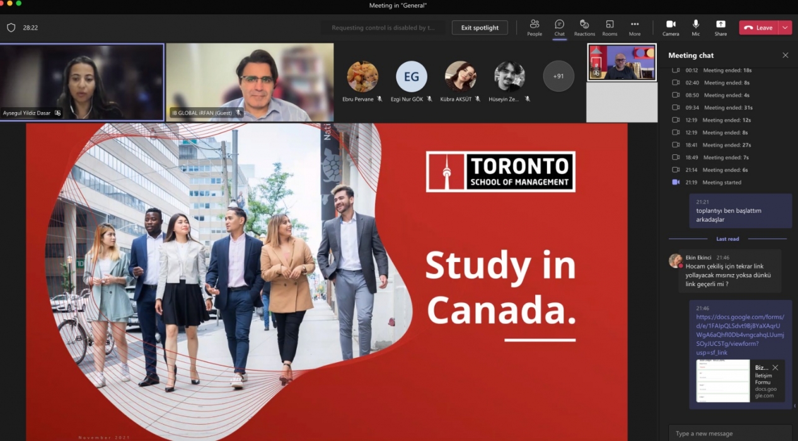
Task: Select Ezgi Nur GÖK avatar
Action: [412, 76]
